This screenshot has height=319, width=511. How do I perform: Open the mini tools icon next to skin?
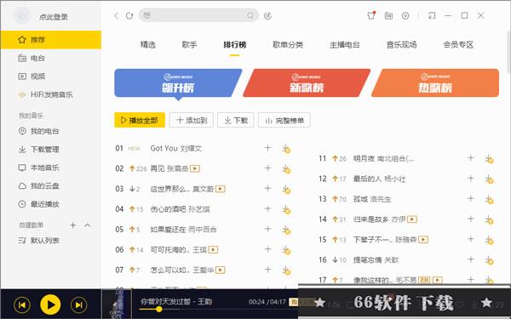point(388,15)
